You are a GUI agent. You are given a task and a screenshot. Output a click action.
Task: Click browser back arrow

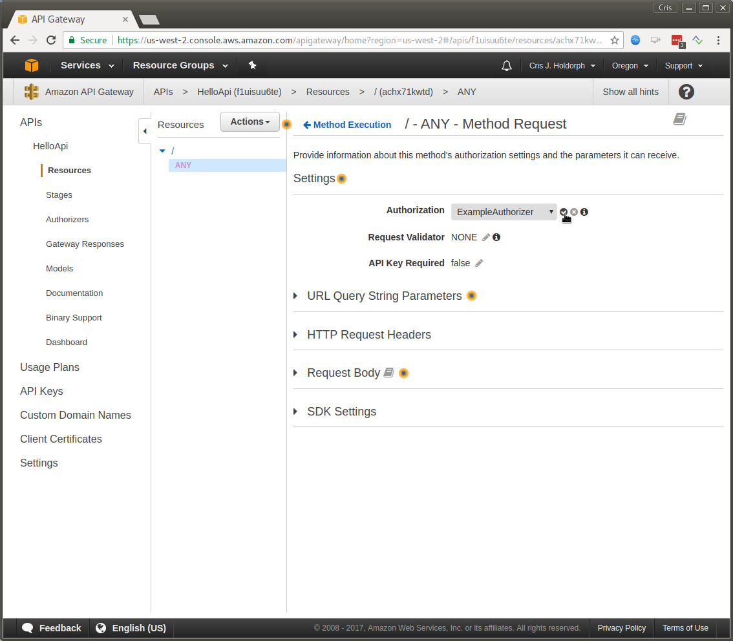[15, 40]
